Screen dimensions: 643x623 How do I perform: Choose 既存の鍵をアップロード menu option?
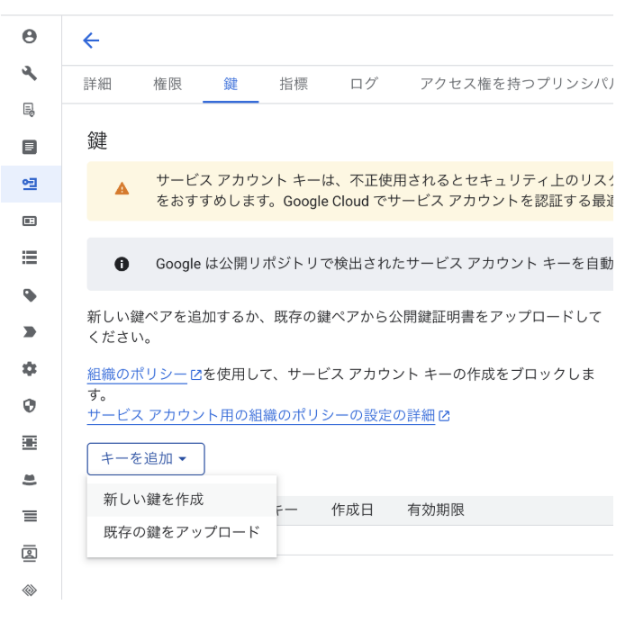tap(182, 532)
